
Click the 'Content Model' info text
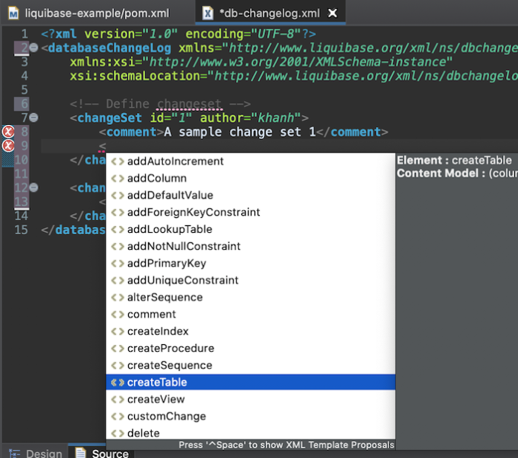click(457, 173)
